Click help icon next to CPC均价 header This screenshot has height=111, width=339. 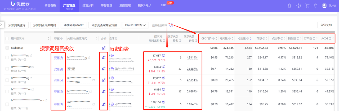coord(213,38)
